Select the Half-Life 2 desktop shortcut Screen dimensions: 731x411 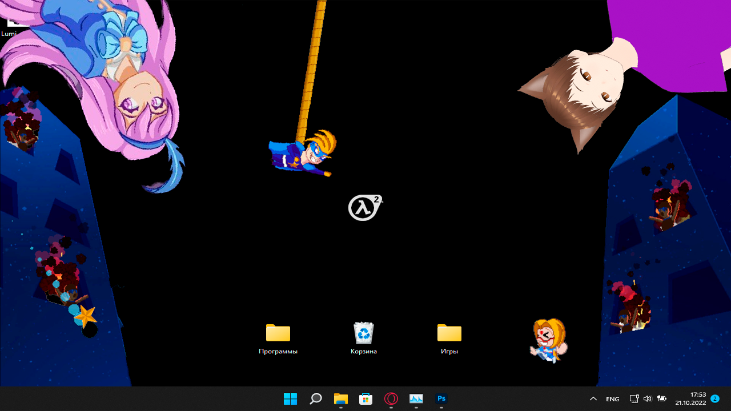[x=365, y=207]
